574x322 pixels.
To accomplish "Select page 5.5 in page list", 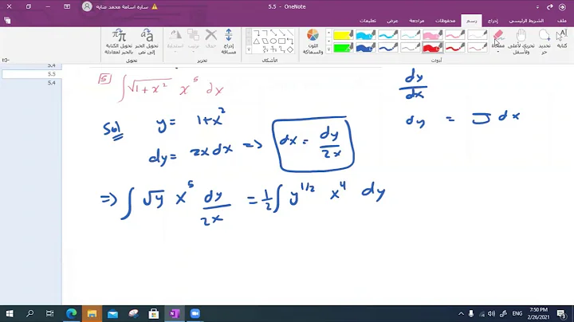I will (x=31, y=74).
